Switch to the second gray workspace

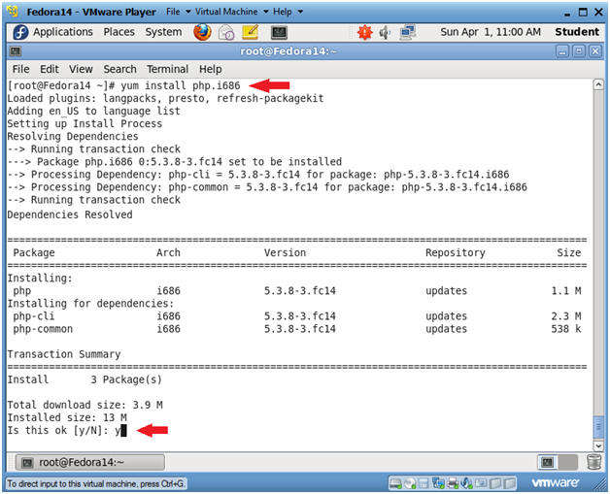pyautogui.click(x=567, y=462)
